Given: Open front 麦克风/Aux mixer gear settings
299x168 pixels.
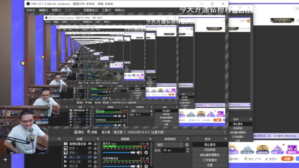Looking at the screenshot, I should pyautogui.click(x=146, y=152).
